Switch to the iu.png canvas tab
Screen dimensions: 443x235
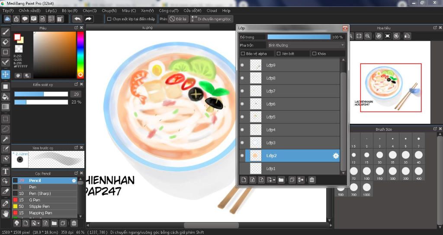pyautogui.click(x=148, y=27)
